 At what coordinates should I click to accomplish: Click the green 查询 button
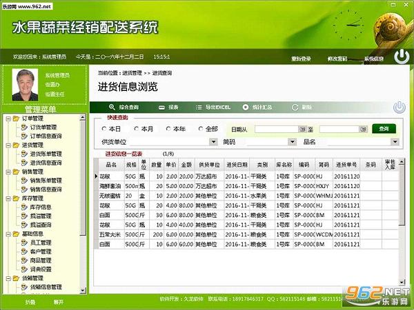pos(384,129)
